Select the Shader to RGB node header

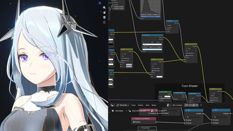click(x=180, y=93)
